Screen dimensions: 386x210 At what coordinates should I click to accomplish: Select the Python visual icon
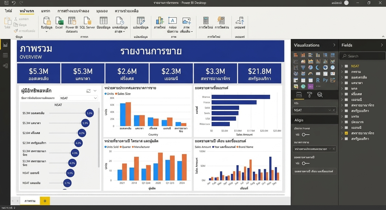click(x=325, y=80)
